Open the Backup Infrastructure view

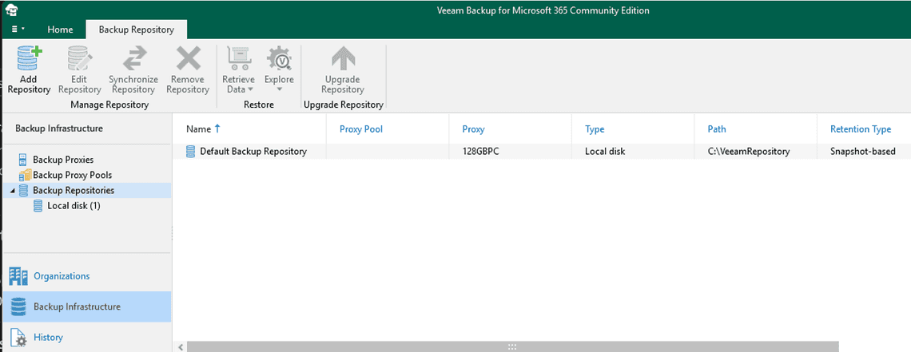click(x=87, y=307)
